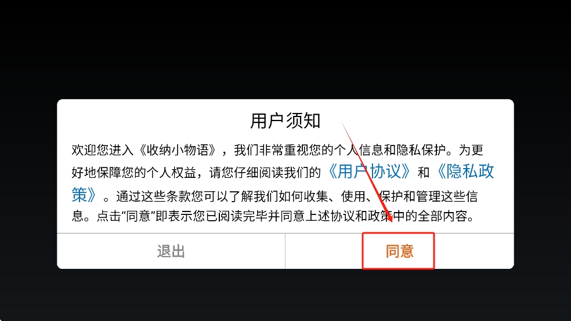
Task: Click the word 和 between the links
Action: [x=424, y=172]
